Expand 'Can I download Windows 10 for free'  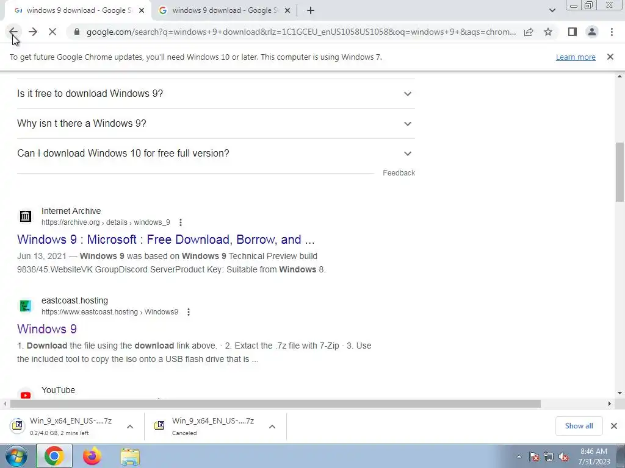pos(216,153)
